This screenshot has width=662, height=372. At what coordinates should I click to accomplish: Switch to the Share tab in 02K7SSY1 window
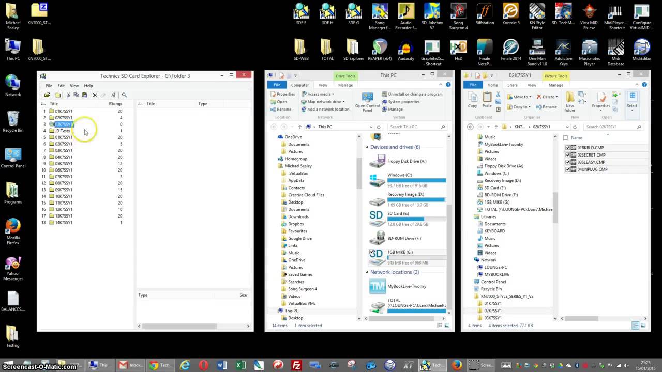pyautogui.click(x=513, y=85)
